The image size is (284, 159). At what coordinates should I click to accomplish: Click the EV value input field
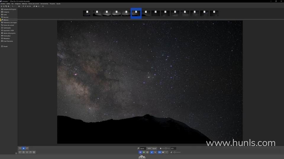point(173,148)
